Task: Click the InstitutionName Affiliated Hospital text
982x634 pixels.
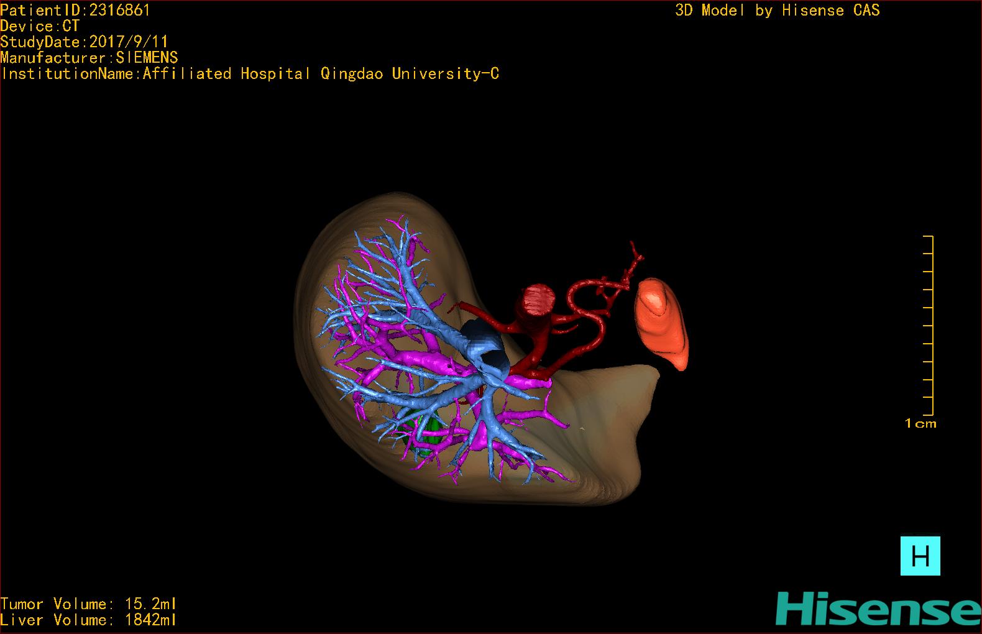Action: [x=250, y=74]
